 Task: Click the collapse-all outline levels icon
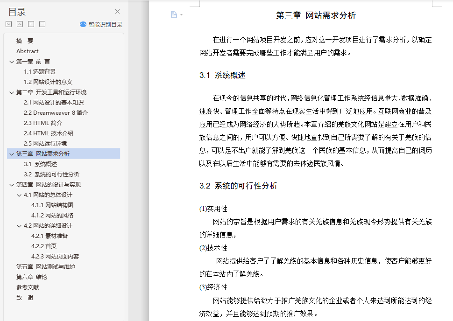click(x=20, y=24)
